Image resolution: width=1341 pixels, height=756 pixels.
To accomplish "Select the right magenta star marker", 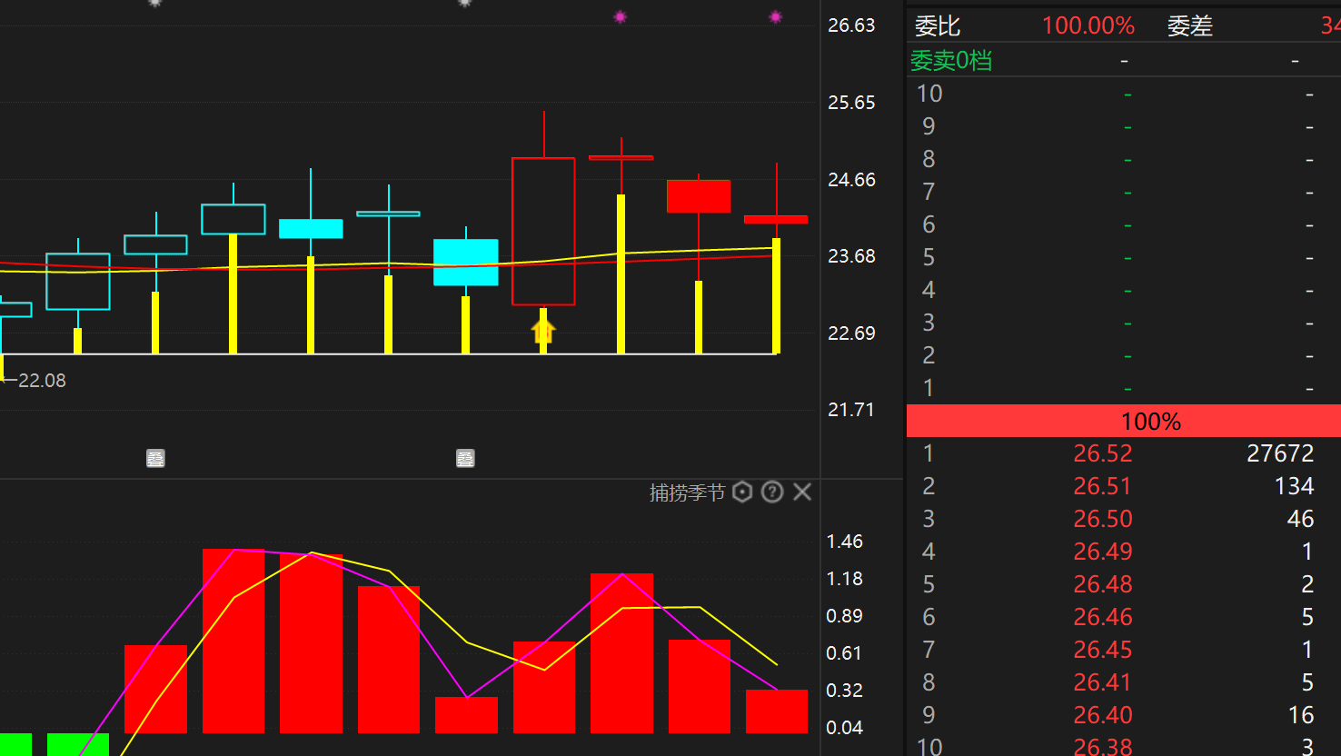I will pos(775,16).
